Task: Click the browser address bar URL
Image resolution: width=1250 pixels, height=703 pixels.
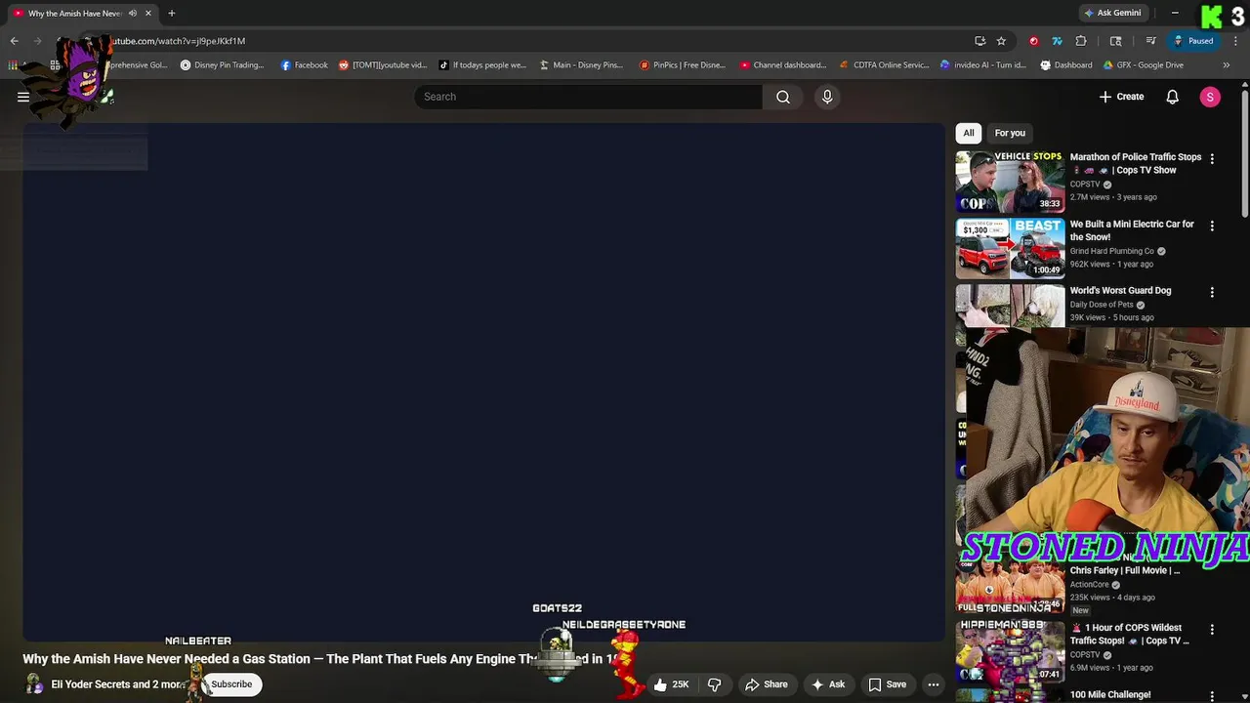Action: tap(179, 41)
